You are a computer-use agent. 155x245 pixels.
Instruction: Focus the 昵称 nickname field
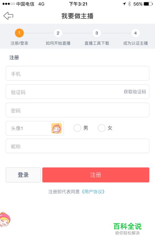click(x=77, y=146)
